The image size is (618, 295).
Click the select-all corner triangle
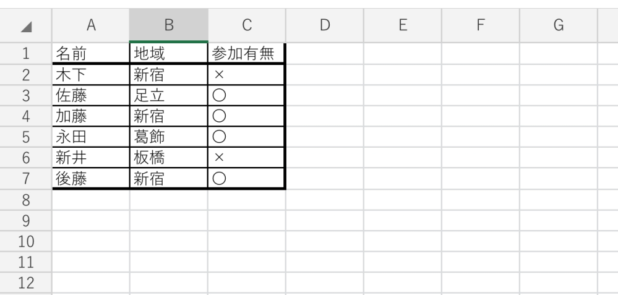click(x=25, y=25)
